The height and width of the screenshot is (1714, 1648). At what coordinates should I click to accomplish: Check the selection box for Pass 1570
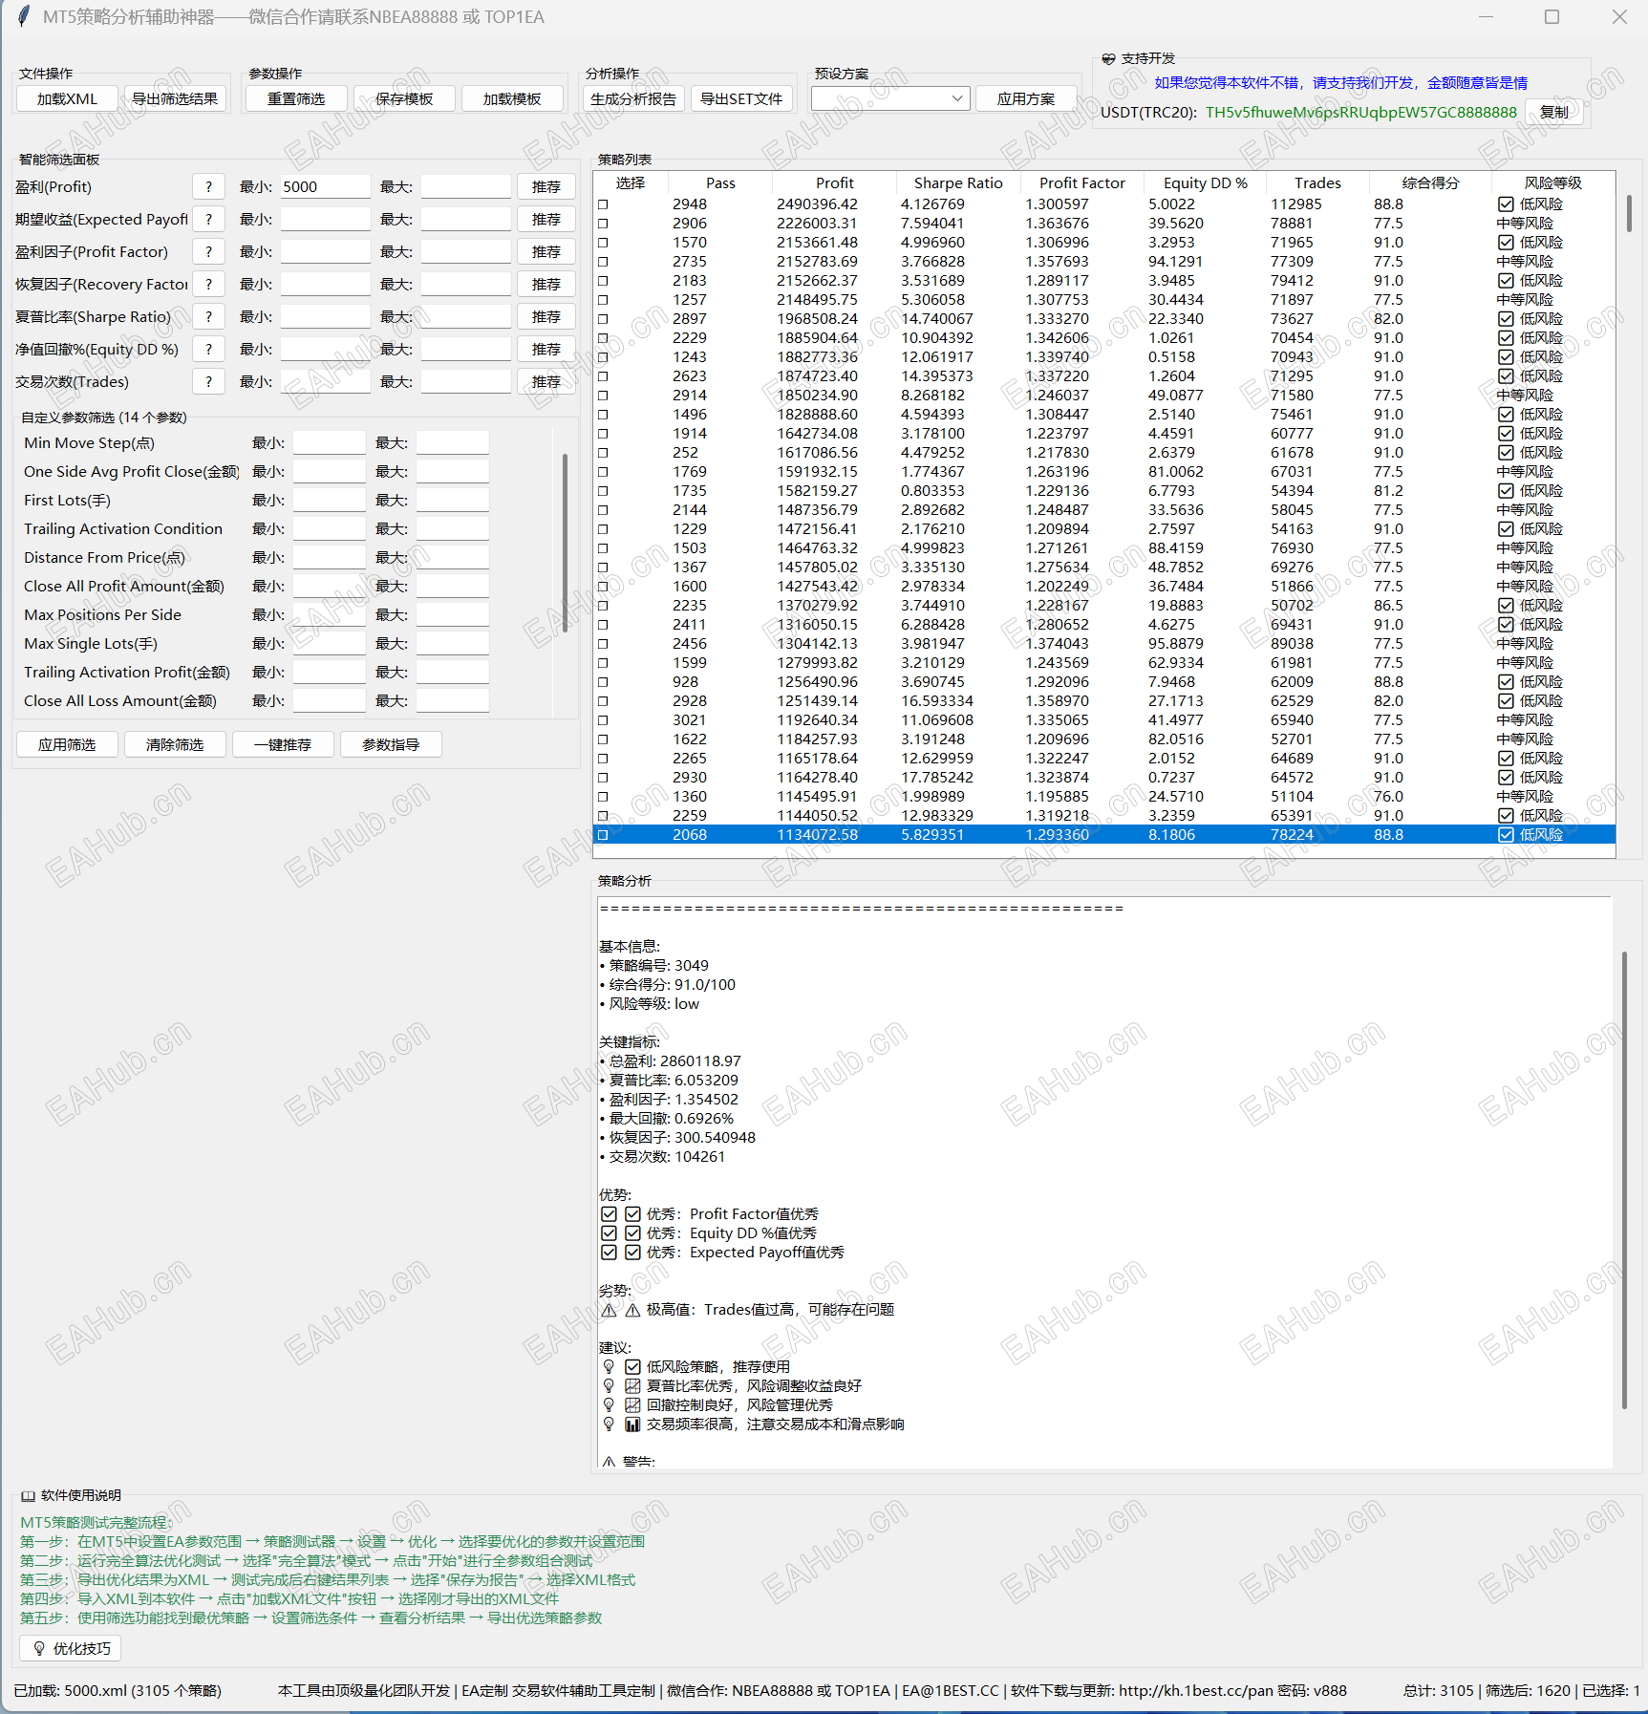pyautogui.click(x=603, y=243)
